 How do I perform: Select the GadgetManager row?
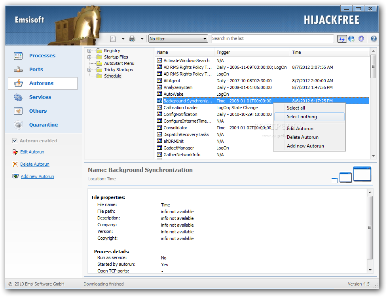(x=214, y=148)
